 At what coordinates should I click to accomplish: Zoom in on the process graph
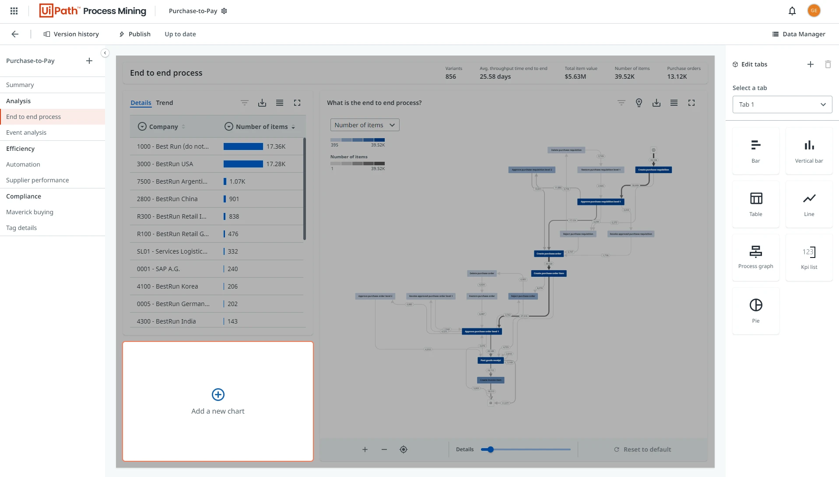(x=365, y=449)
